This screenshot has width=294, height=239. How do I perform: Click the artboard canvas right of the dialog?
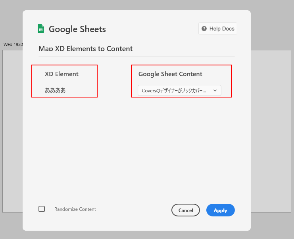click(x=271, y=131)
